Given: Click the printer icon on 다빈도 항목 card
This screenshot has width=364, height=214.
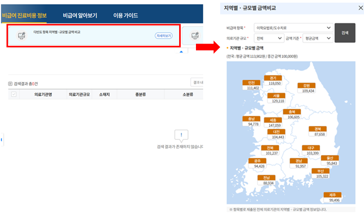Looking at the screenshot, I should [x=22, y=36].
